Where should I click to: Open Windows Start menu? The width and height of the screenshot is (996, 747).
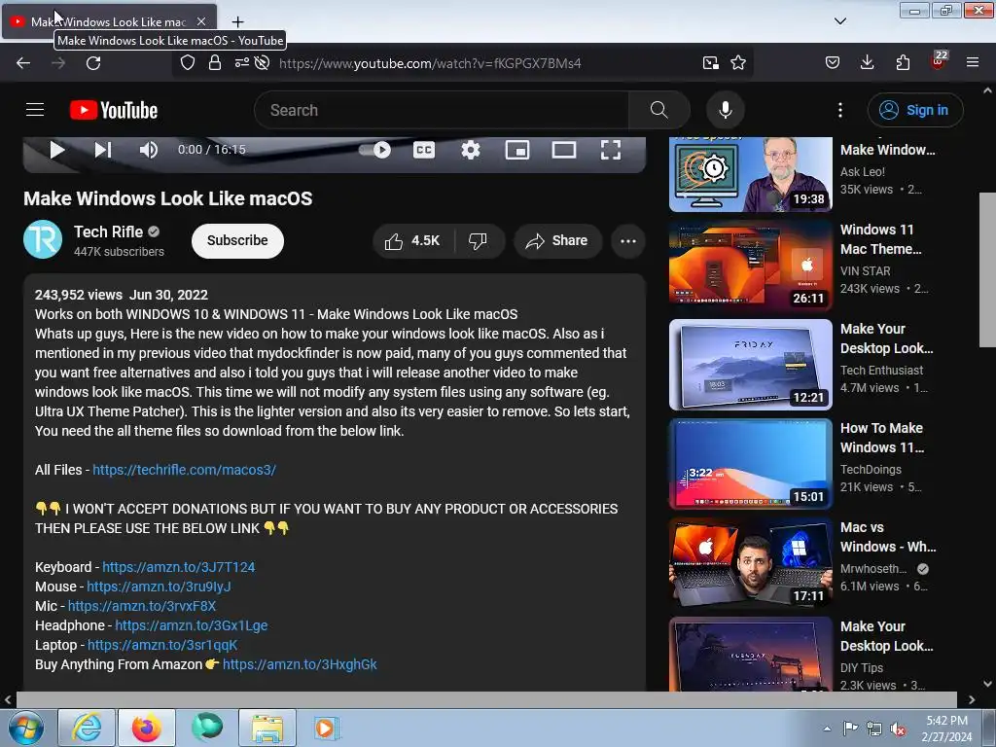pos(25,728)
